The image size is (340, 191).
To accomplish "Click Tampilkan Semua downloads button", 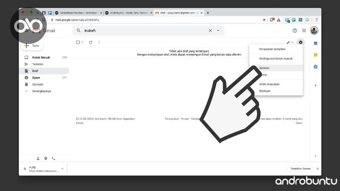I will coord(300,169).
